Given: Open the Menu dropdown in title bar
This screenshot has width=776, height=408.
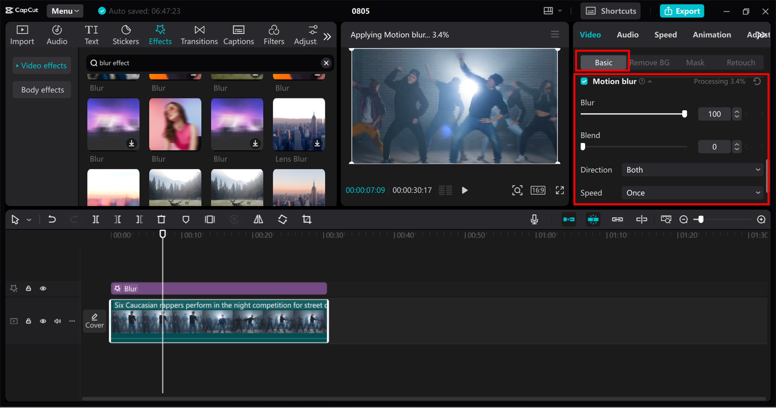Looking at the screenshot, I should coord(65,11).
